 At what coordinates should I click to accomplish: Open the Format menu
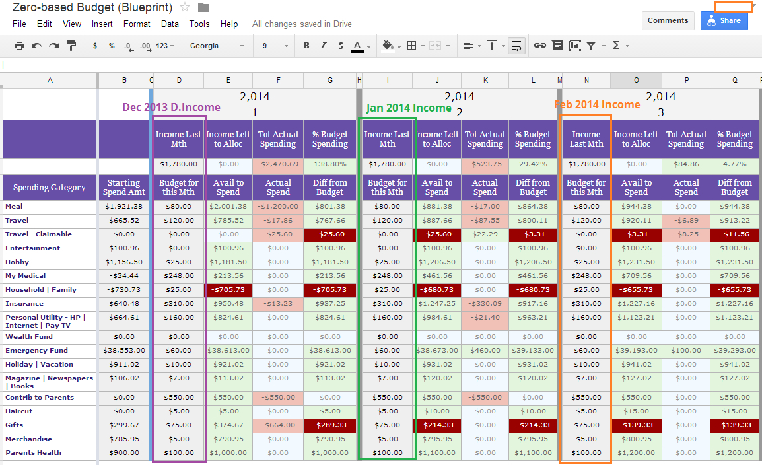coord(137,24)
